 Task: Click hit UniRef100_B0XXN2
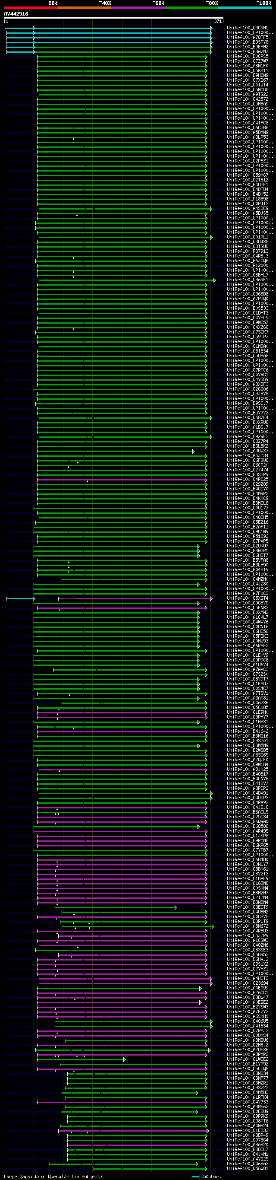tap(248, 613)
